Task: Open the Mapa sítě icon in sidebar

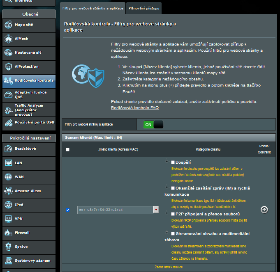Action: 9,25
